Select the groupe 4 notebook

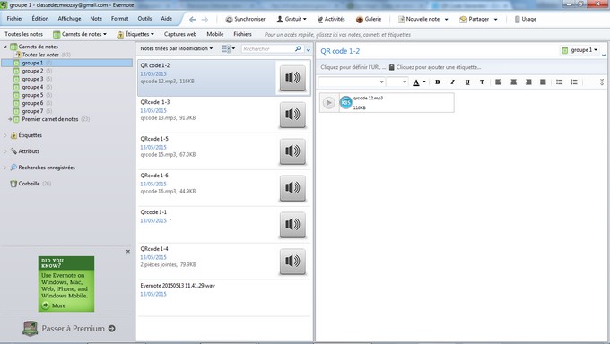pos(32,87)
